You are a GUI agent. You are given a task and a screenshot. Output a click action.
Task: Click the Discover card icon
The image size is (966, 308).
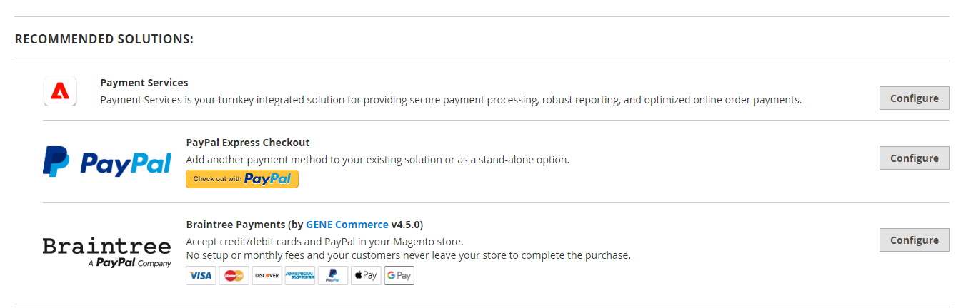click(267, 276)
